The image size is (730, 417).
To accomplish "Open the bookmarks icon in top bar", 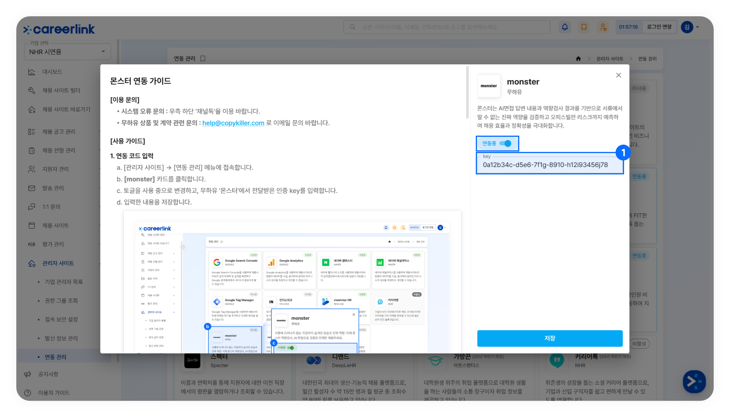I will tap(584, 27).
